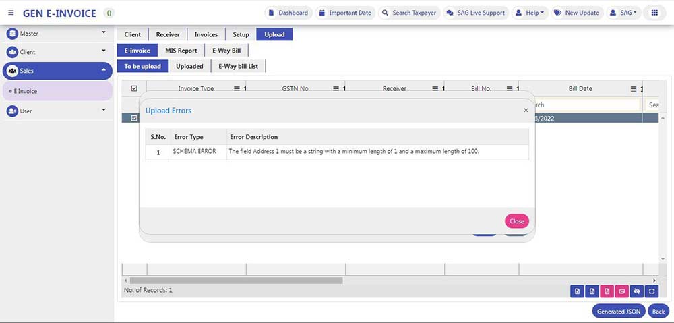Open the SAG user account dropdown

tap(623, 13)
